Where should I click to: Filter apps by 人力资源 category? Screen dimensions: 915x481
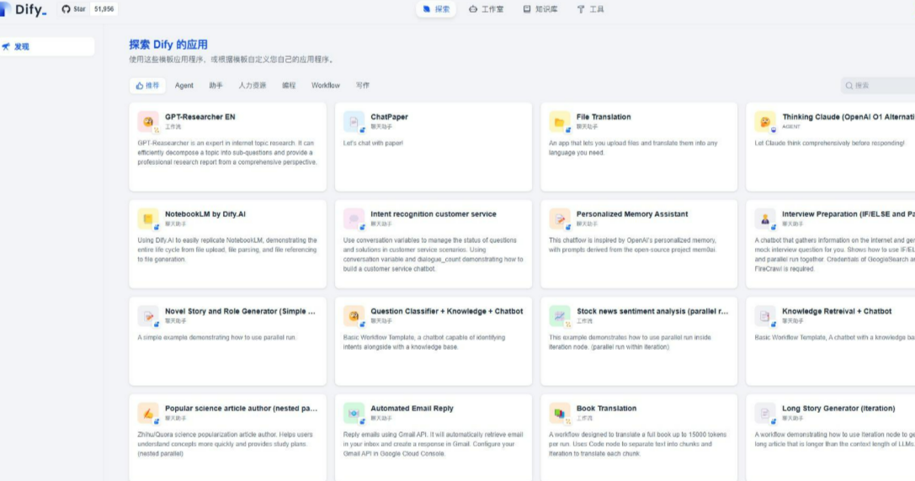click(x=252, y=86)
